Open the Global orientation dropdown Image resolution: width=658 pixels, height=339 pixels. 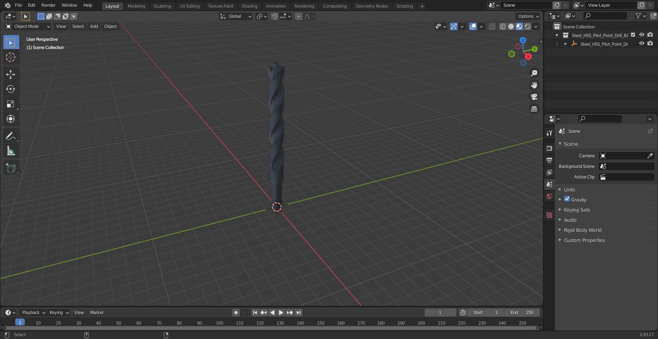tap(236, 16)
